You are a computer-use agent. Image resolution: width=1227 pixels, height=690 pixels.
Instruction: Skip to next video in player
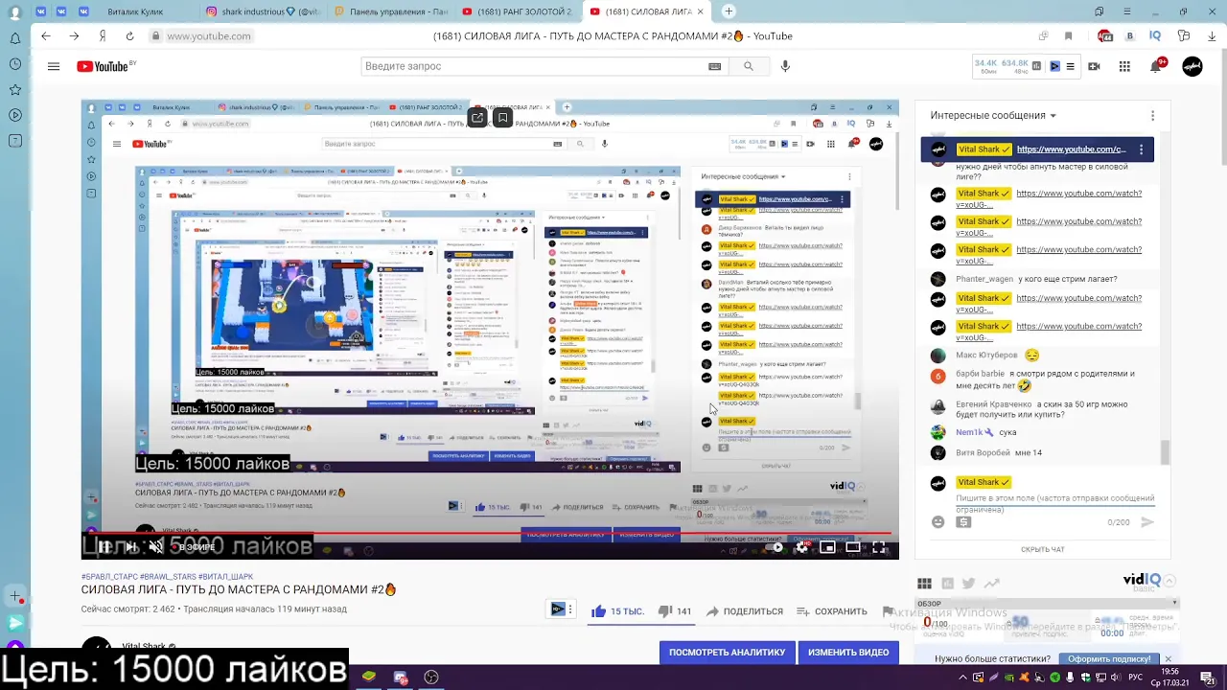130,547
